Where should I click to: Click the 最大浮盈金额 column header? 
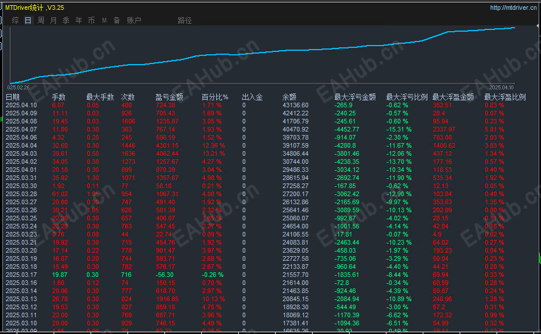(453, 97)
